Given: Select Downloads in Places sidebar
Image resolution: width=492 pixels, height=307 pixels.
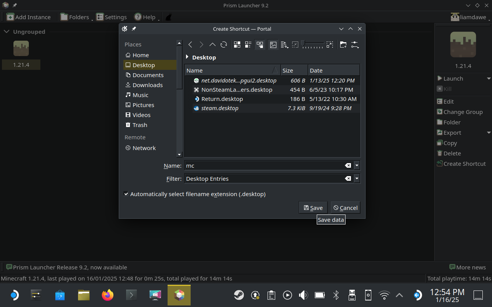Looking at the screenshot, I should pos(147,85).
